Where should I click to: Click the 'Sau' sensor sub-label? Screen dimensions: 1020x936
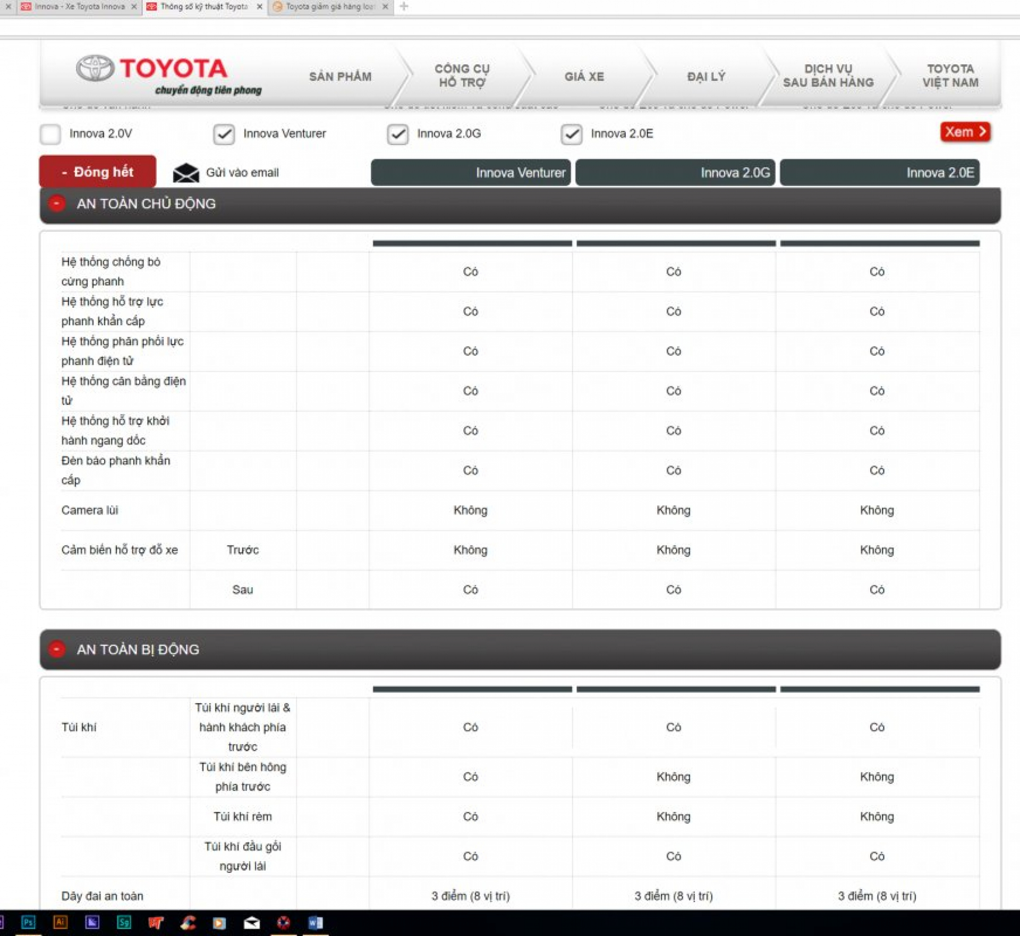point(243,590)
